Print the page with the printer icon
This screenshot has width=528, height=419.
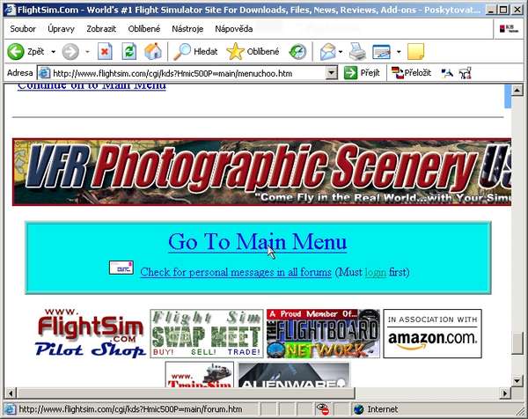pyautogui.click(x=357, y=52)
